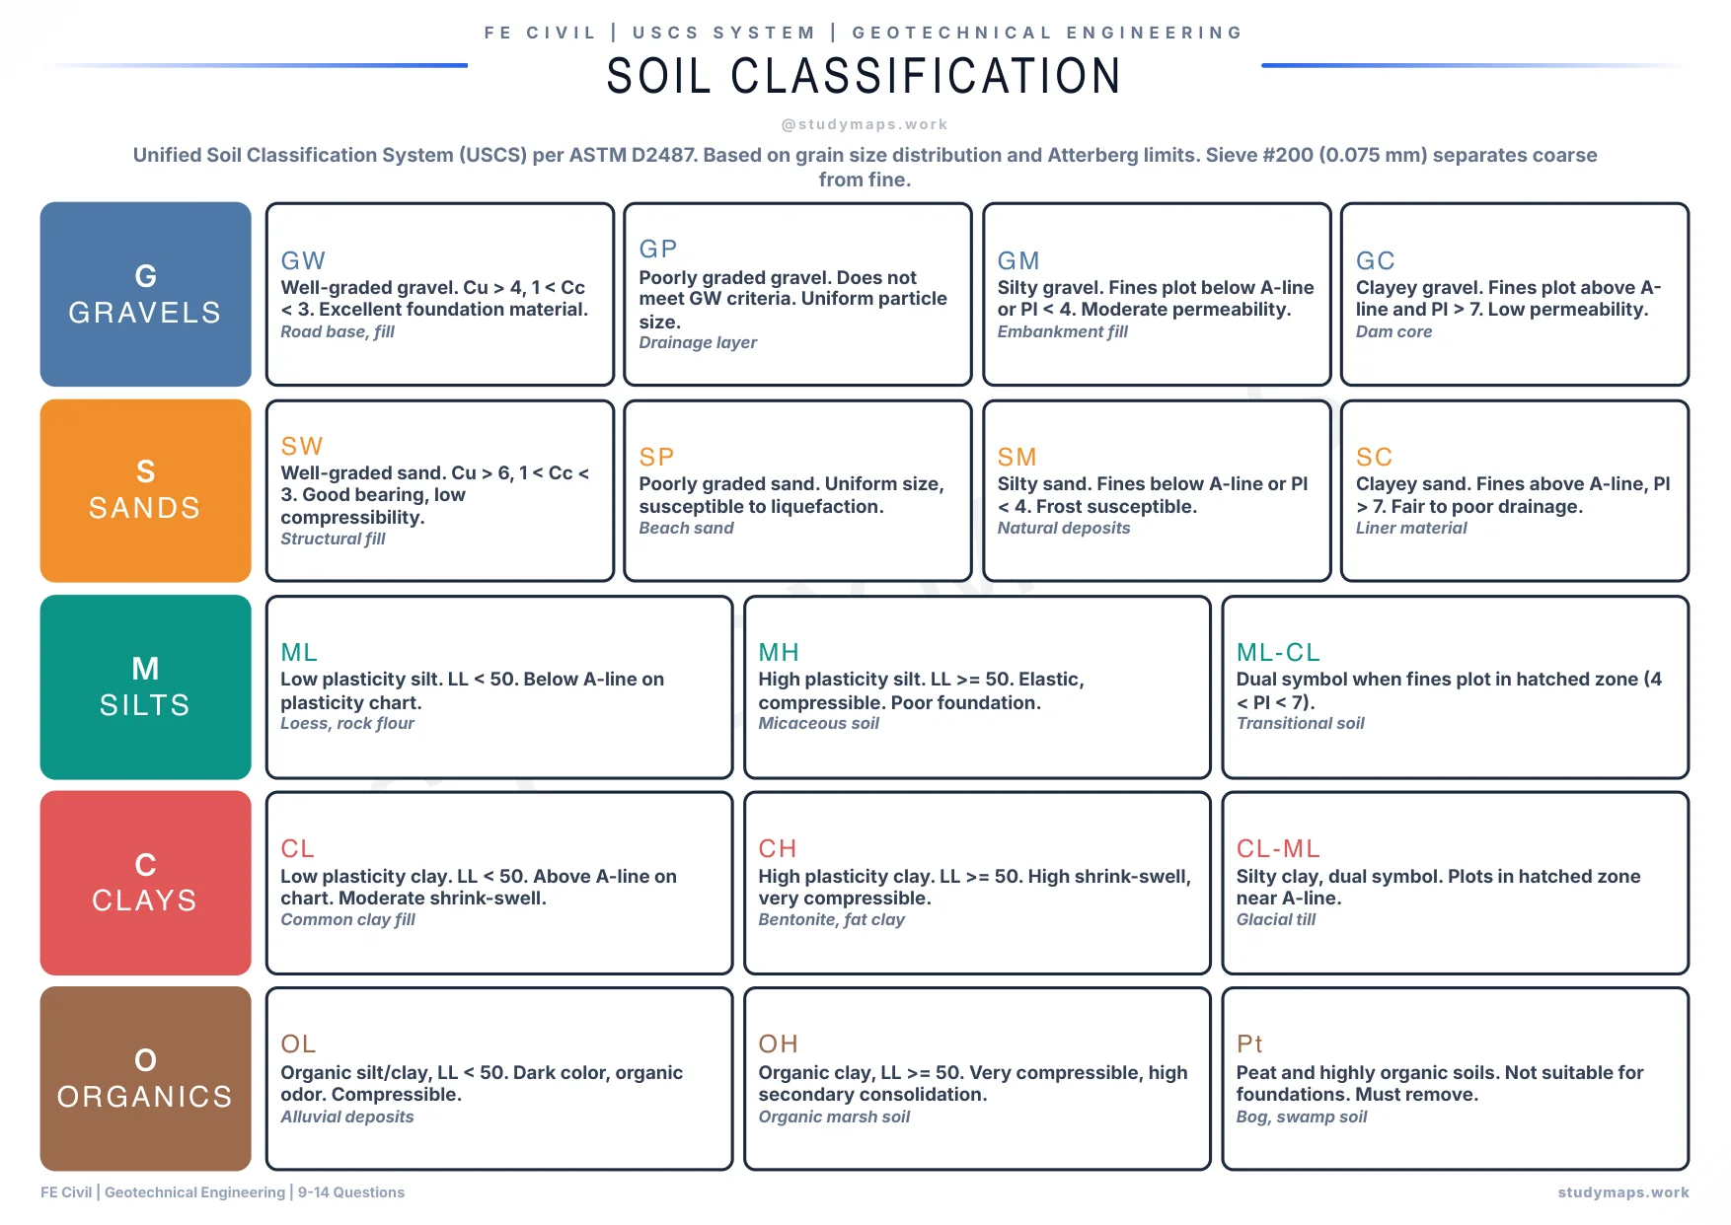1731x1225 pixels.
Task: Open the studymaps.work link in footer
Action: (1622, 1192)
